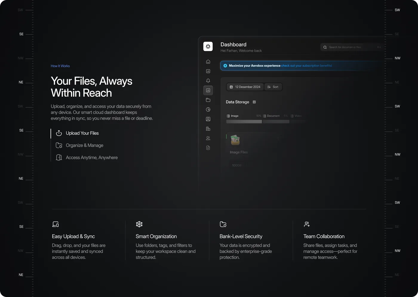Screen dimensions: 418x297
Task: Click the lightning bolt icon in the banner
Action: click(225, 66)
